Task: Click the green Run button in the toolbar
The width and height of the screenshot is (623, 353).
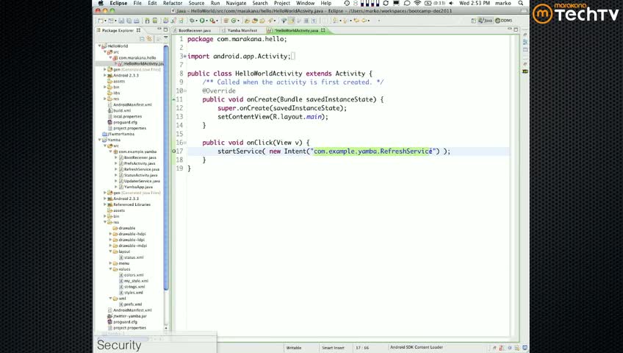Action: [202, 21]
